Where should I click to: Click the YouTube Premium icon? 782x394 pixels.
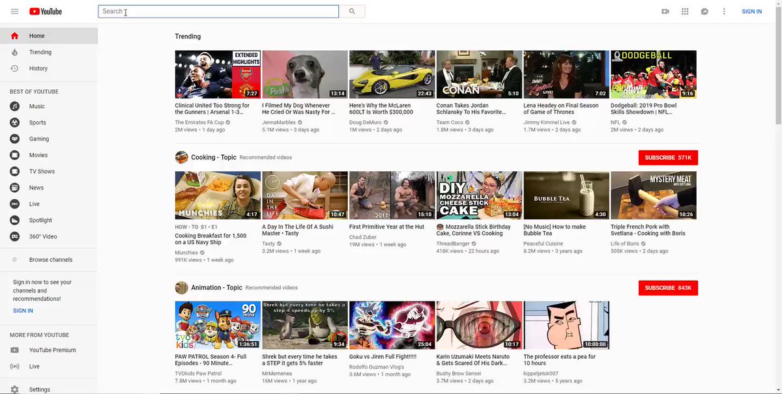(14, 350)
